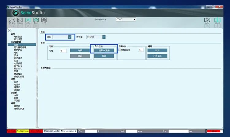
Task: Click the 闪烁显示 button
Action: [x=157, y=56]
